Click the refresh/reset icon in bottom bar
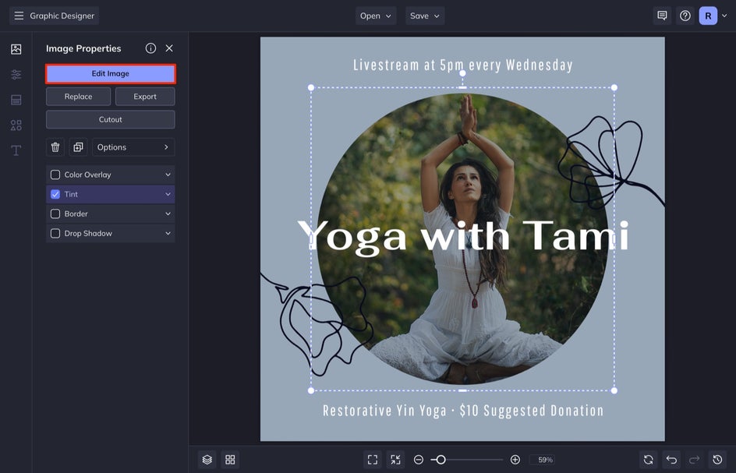736x473 pixels. (x=649, y=460)
